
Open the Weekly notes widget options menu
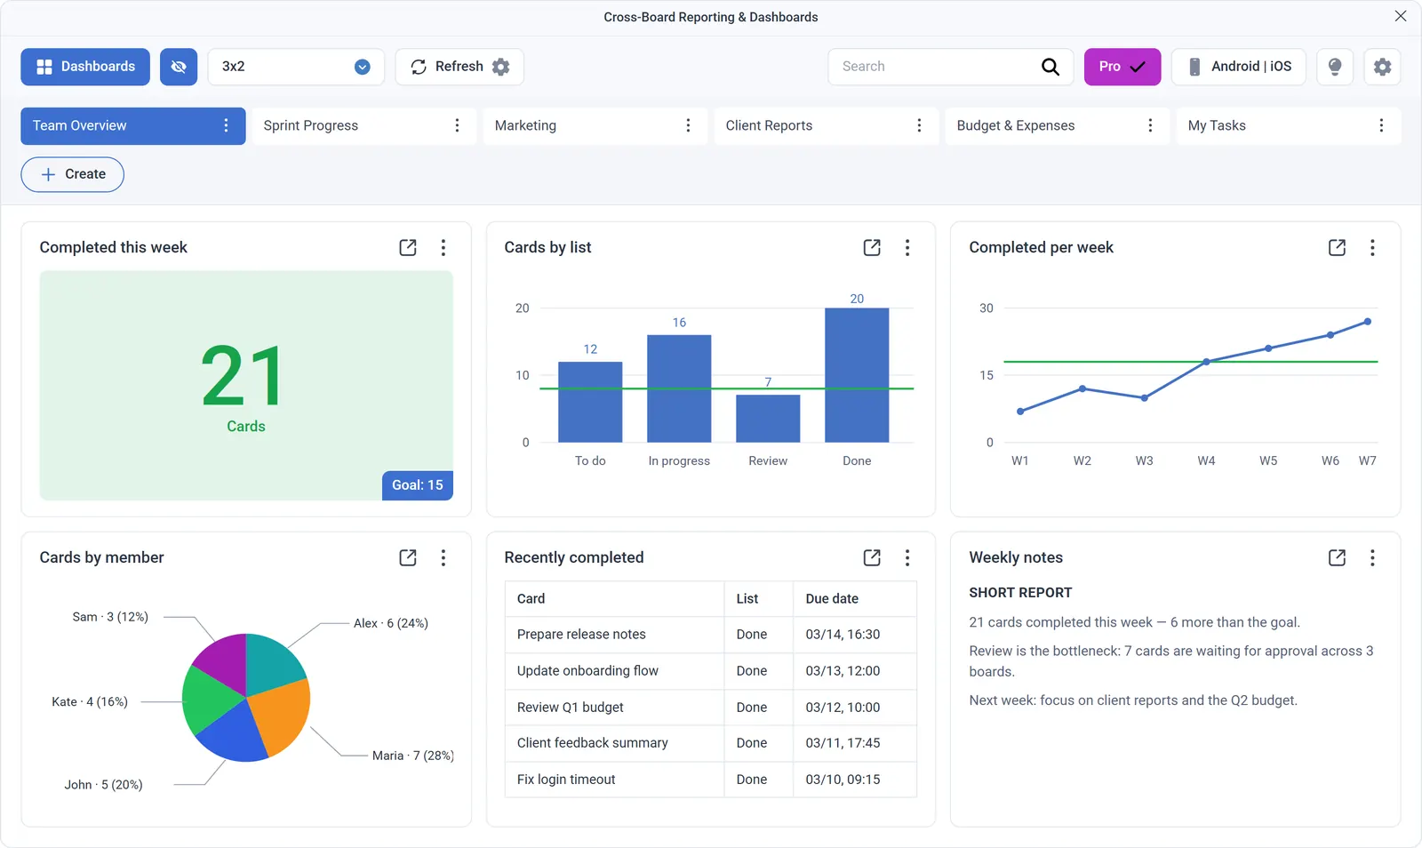(1372, 557)
